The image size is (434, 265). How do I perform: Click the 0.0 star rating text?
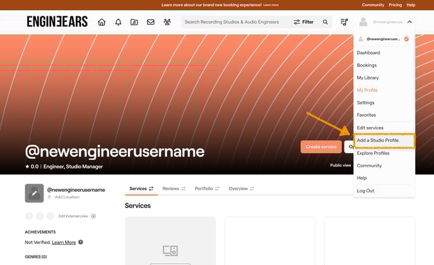click(x=32, y=167)
